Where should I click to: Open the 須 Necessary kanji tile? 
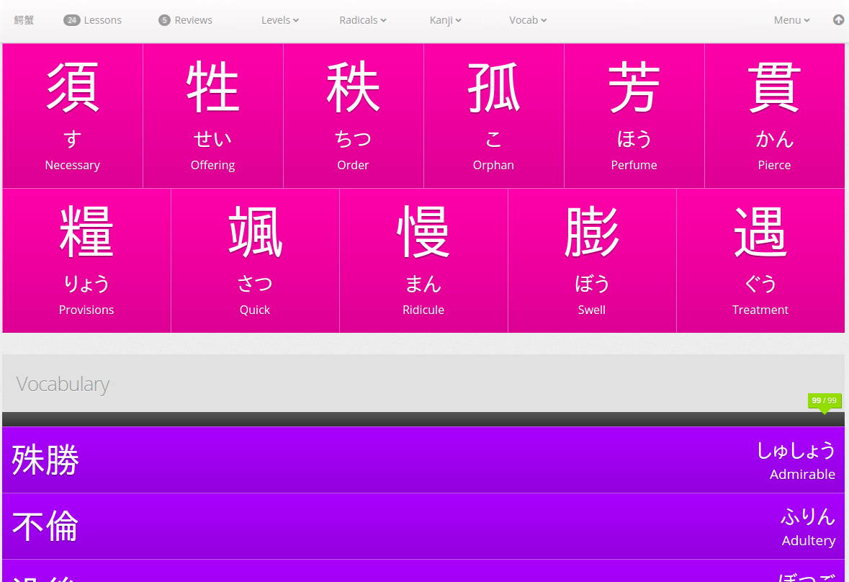[73, 116]
